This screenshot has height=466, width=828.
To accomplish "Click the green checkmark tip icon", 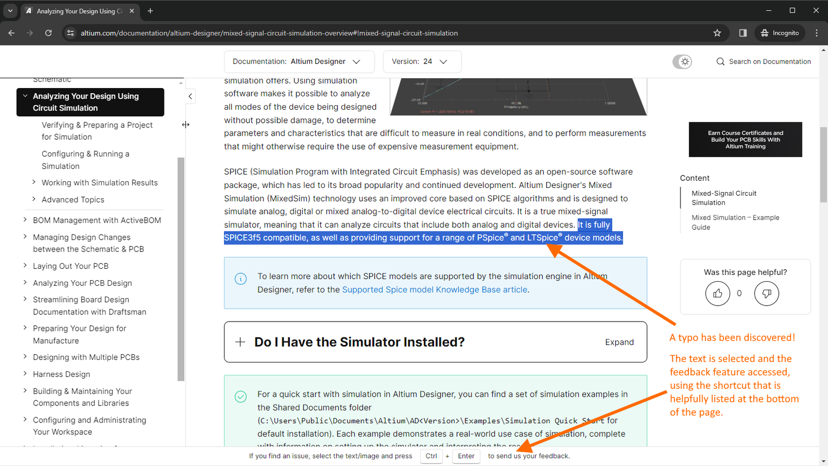I will pos(241,397).
